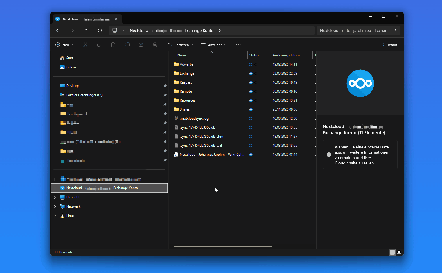This screenshot has height=273, width=442.
Task: Click the Cut scissors icon in toolbar
Action: click(x=85, y=45)
